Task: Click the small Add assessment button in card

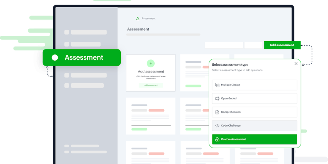Action: coord(151,85)
